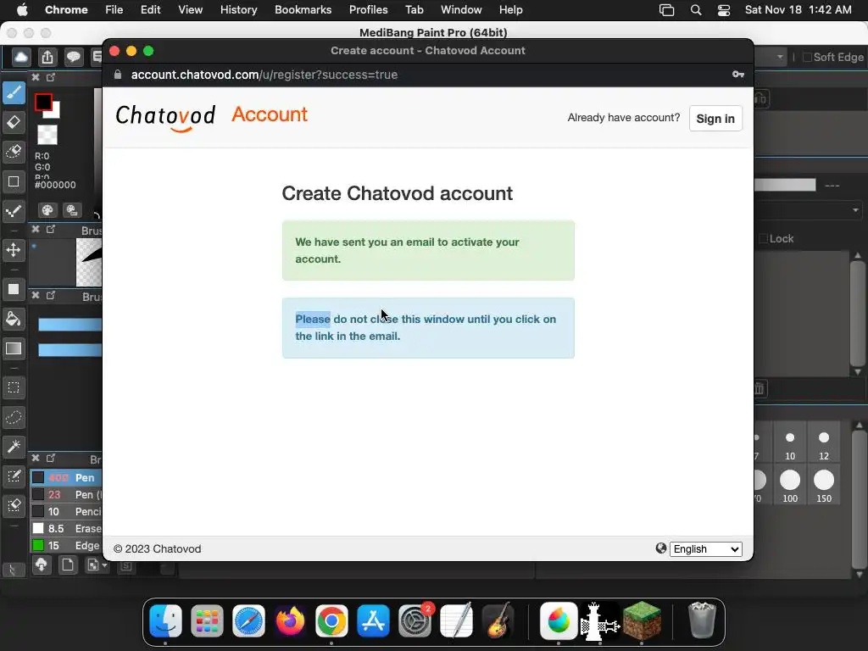Screen dimensions: 868x651
Task: Open the color palette icon
Action: [x=47, y=210]
